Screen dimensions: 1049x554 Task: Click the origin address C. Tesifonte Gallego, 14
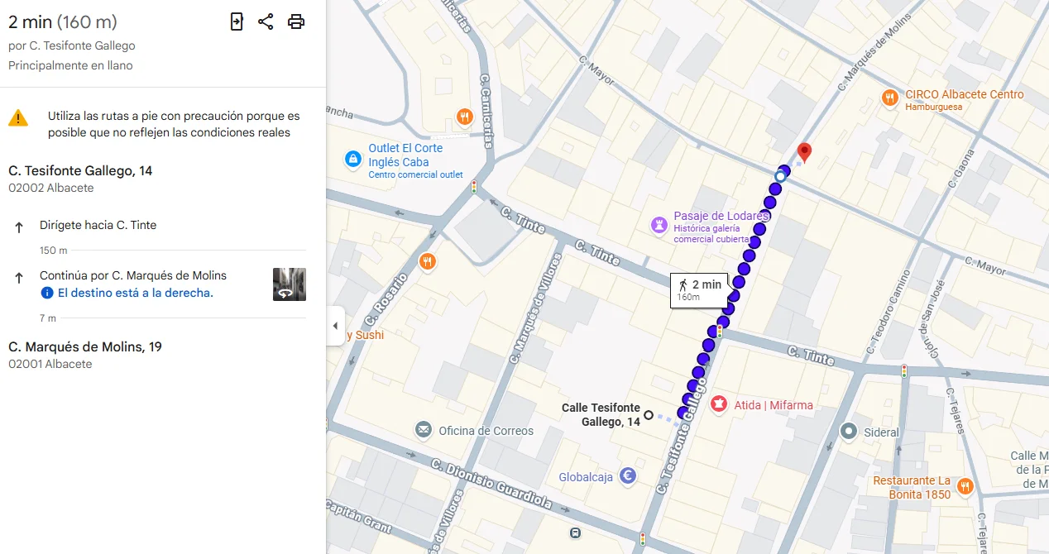point(80,171)
